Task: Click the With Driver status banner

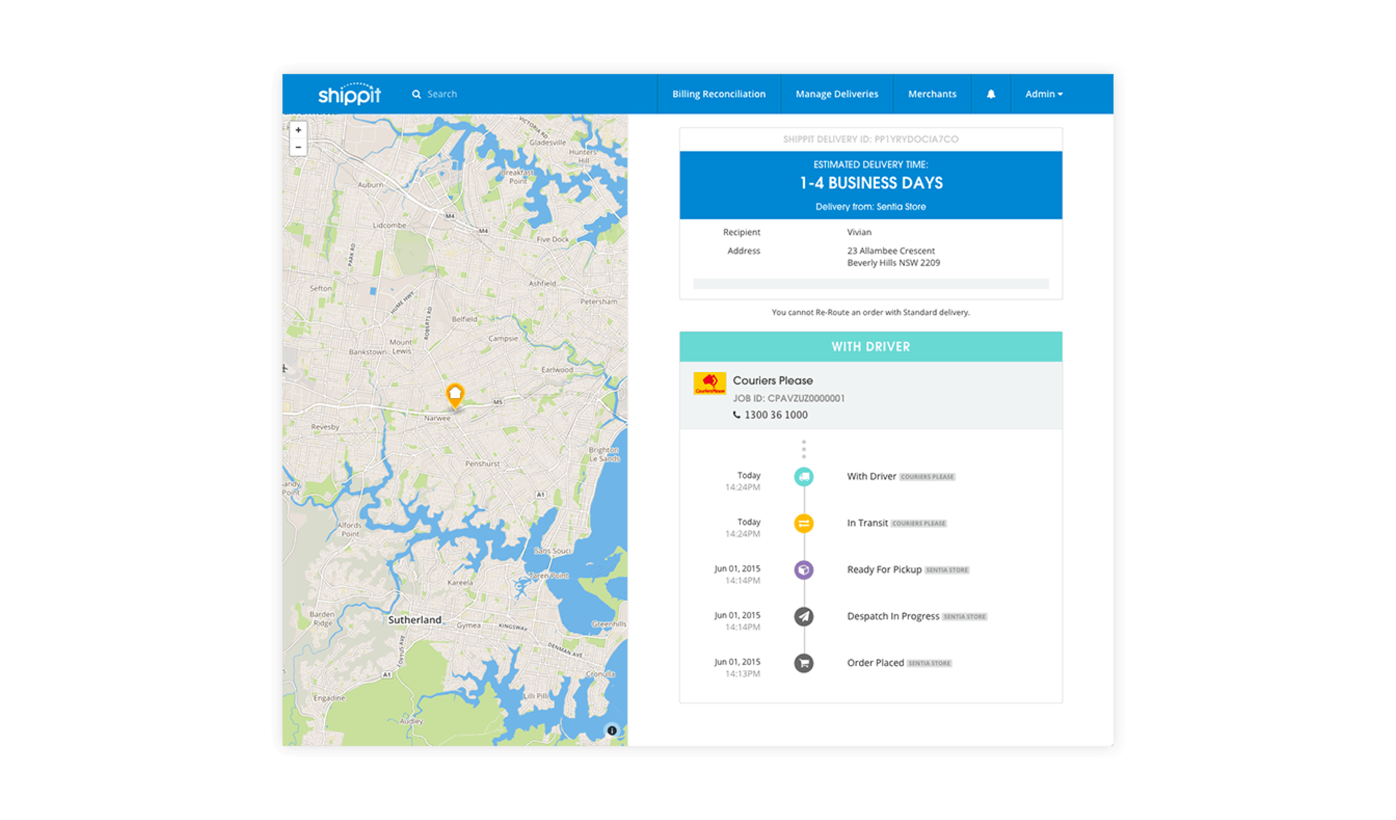Action: tap(870, 346)
